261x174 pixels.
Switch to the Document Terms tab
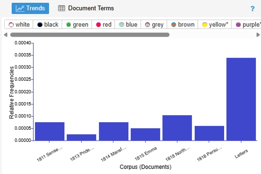tap(86, 8)
